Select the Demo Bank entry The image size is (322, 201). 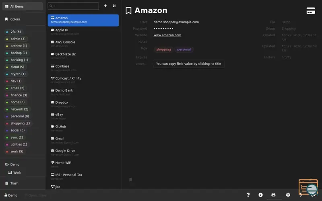(x=83, y=92)
